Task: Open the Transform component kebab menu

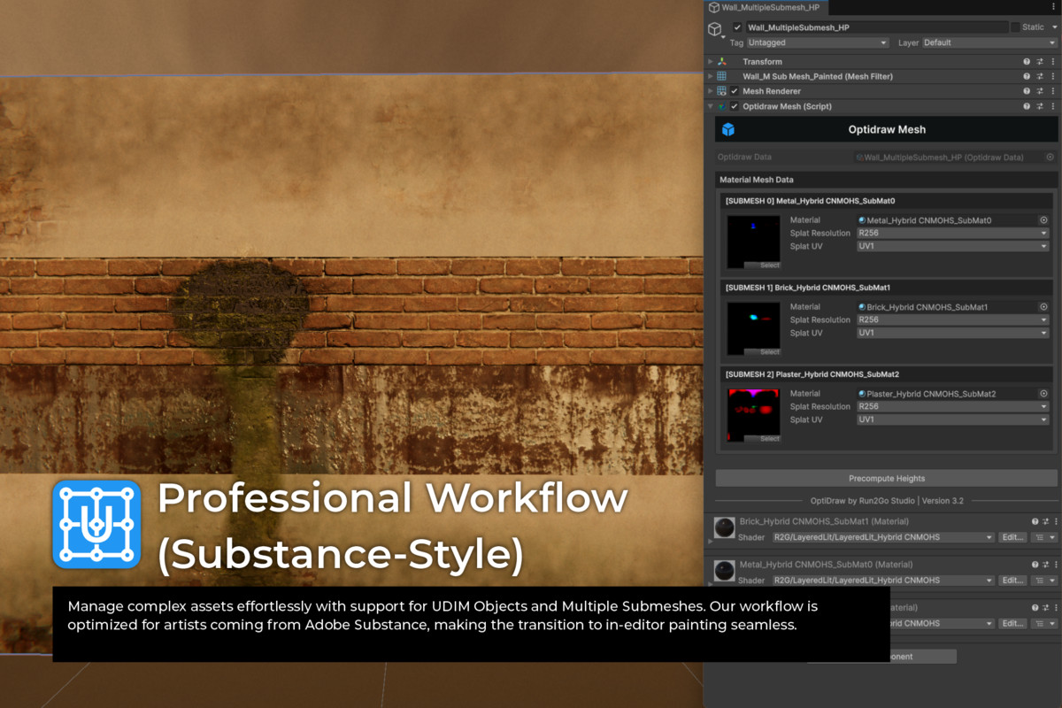Action: [1052, 62]
